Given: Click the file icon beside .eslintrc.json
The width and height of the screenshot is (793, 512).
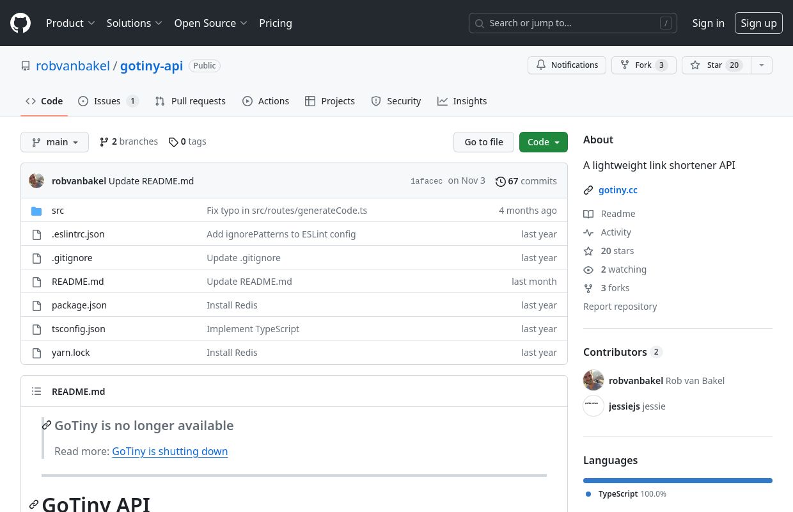Looking at the screenshot, I should tap(36, 234).
